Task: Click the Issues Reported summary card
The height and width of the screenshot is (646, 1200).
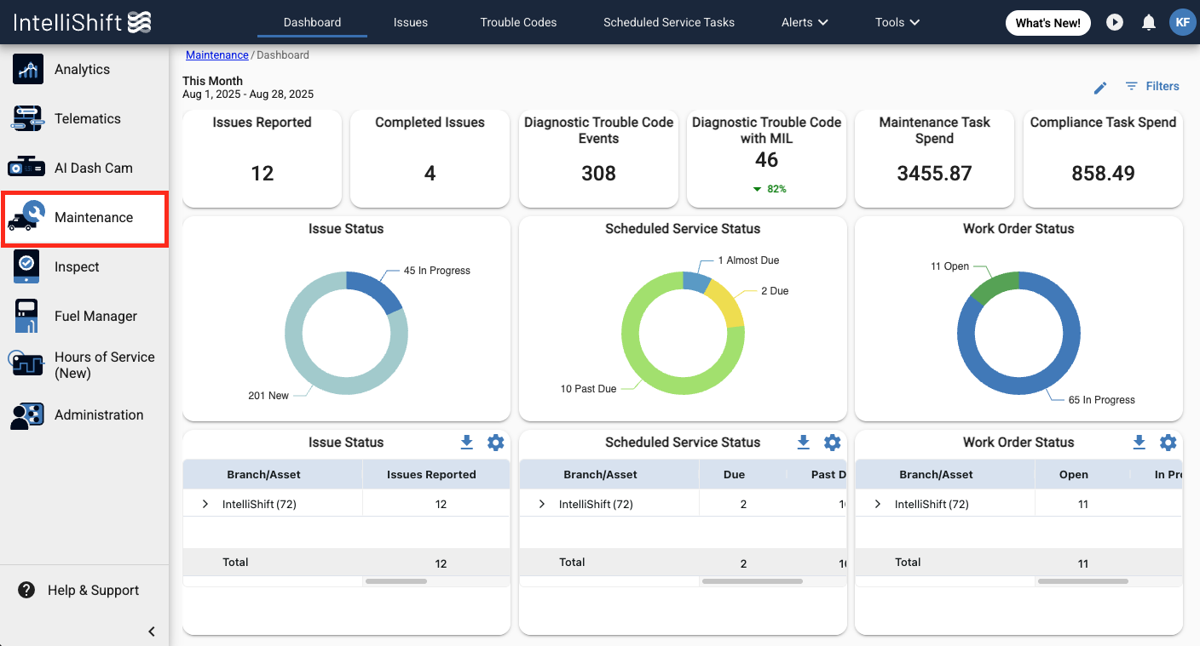Action: click(262, 157)
